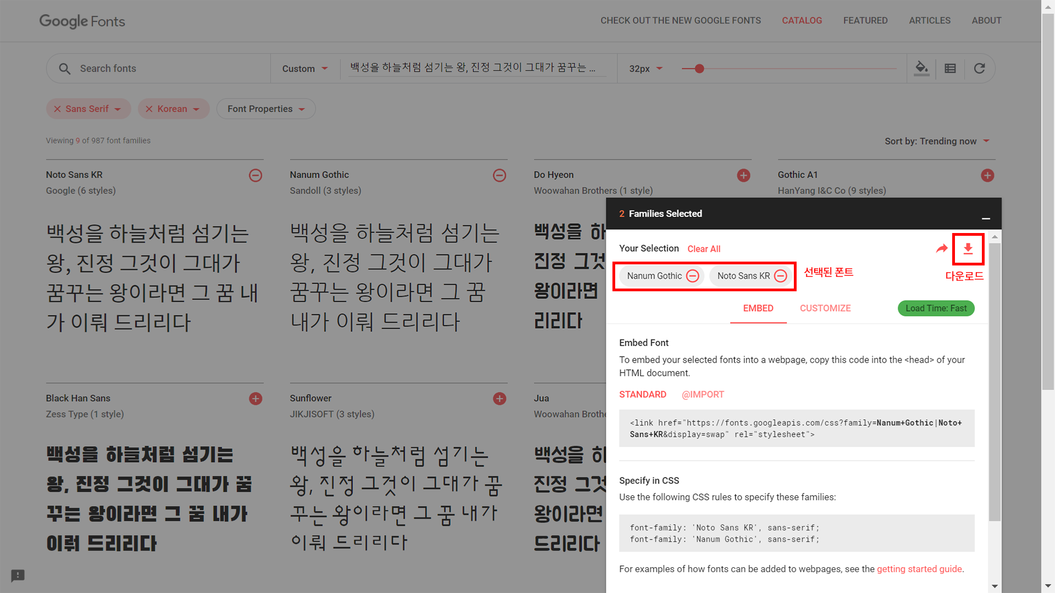Viewport: 1055px width, 593px height.
Task: Click drawer scrollbar down arrow
Action: [x=995, y=586]
